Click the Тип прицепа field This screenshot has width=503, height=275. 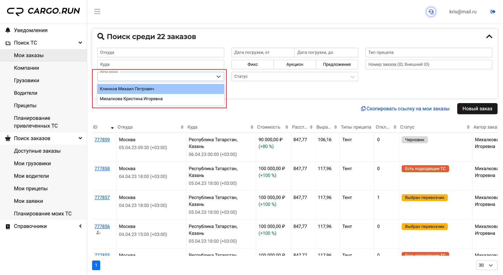[x=429, y=52]
